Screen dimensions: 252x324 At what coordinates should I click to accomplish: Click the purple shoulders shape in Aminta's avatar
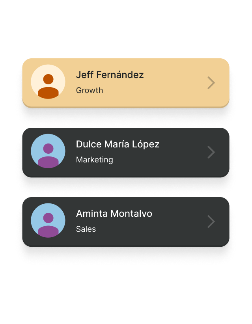coord(48,231)
